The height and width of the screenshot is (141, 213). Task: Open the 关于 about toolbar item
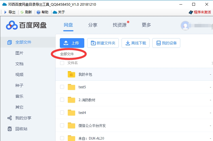pyautogui.click(x=59, y=12)
